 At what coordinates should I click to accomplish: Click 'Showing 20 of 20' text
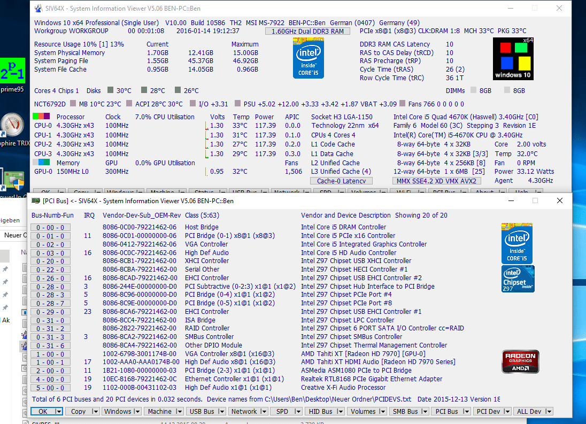point(421,215)
